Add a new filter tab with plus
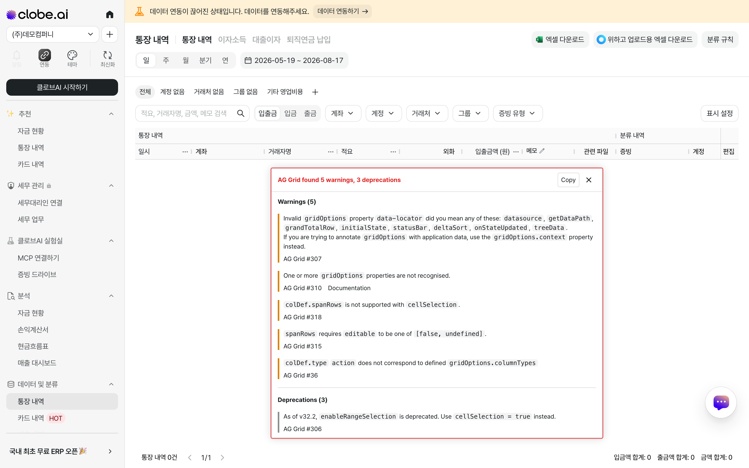Viewport: 749px width, 468px height. tap(315, 92)
